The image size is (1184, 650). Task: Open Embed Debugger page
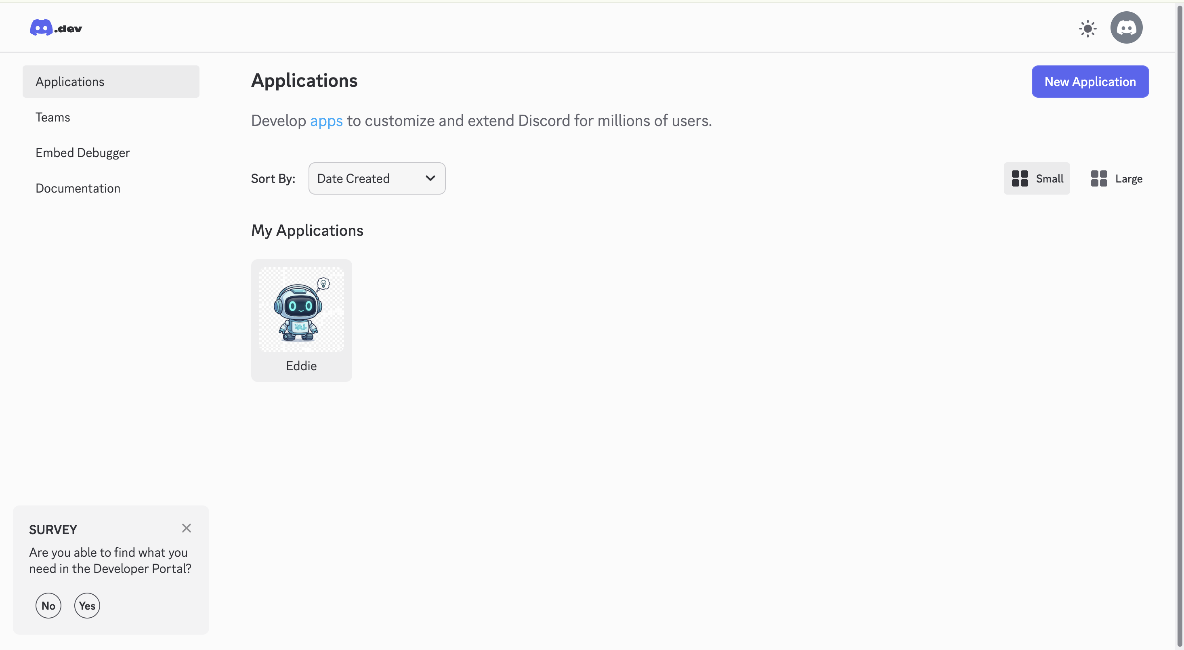click(83, 153)
